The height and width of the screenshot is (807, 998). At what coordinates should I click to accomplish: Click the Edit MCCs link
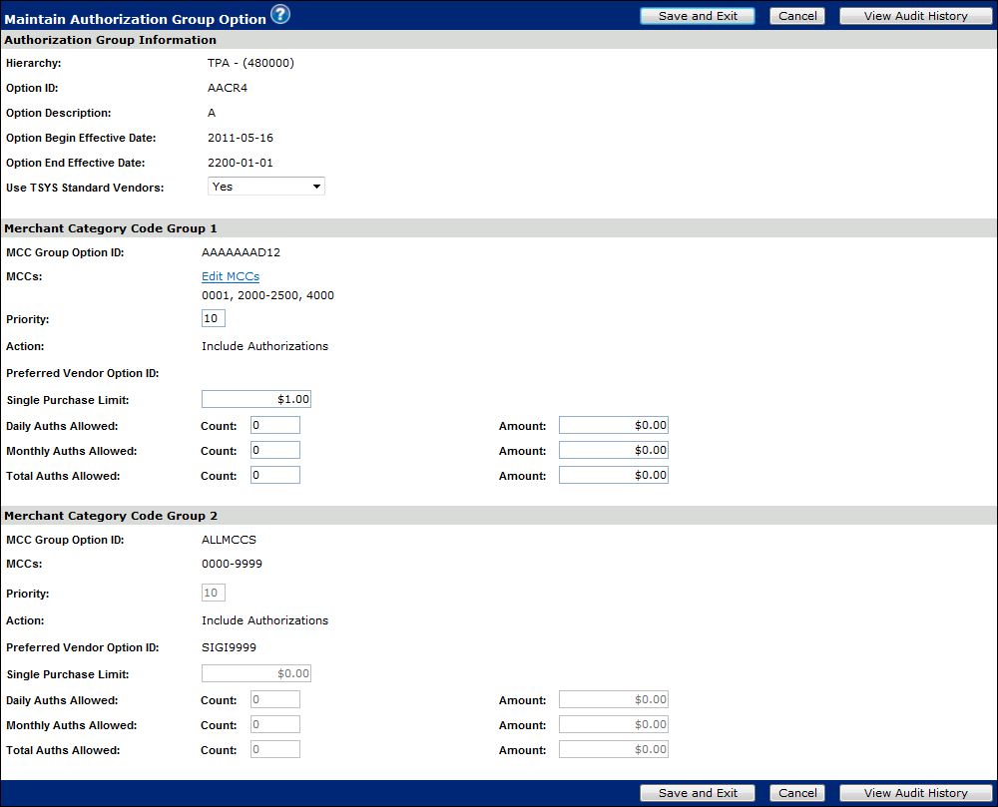pyautogui.click(x=231, y=276)
